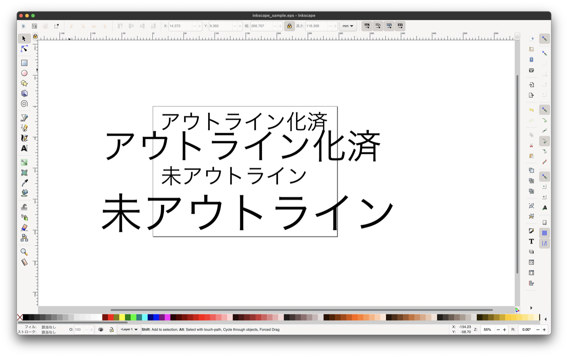This screenshot has height=357, width=568.
Task: Activate the Zoom magnifier tool
Action: click(x=24, y=252)
